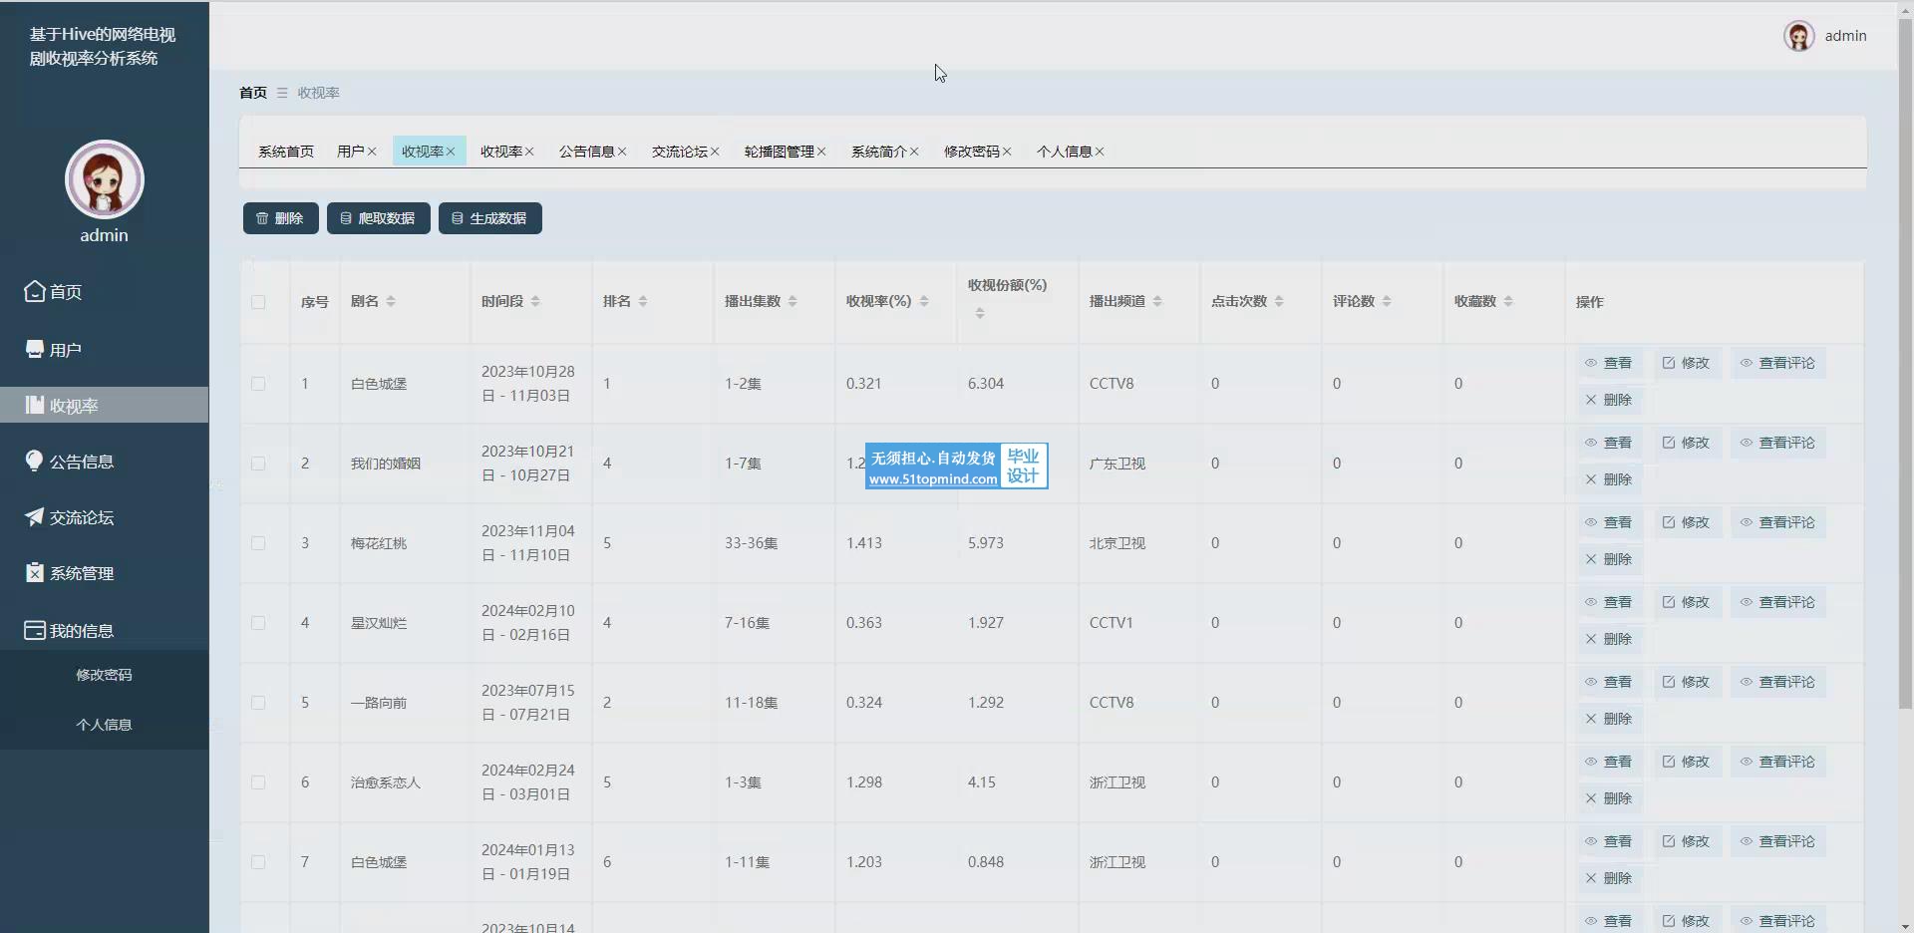Sort table by 收藏数 column
This screenshot has height=933, width=1914.
[1508, 301]
